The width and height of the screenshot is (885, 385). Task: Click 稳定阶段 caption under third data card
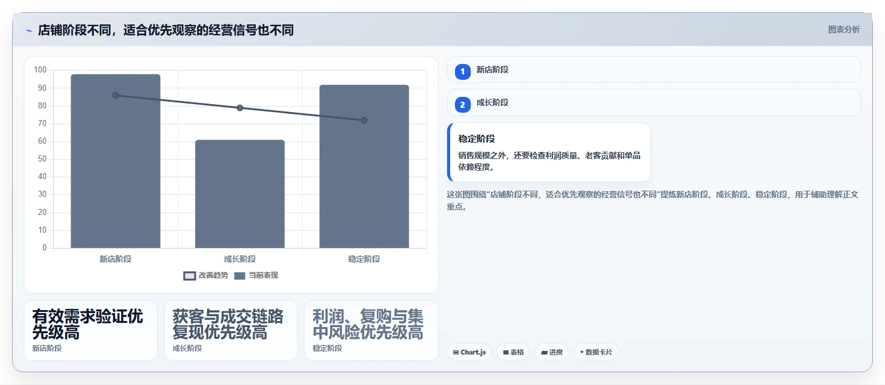pos(327,348)
